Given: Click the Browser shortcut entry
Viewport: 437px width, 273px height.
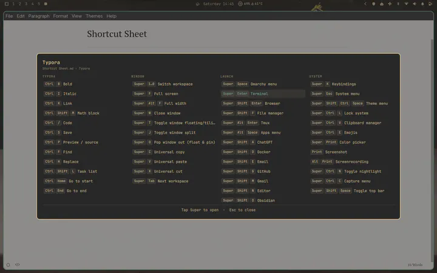Looking at the screenshot, I should [x=251, y=103].
